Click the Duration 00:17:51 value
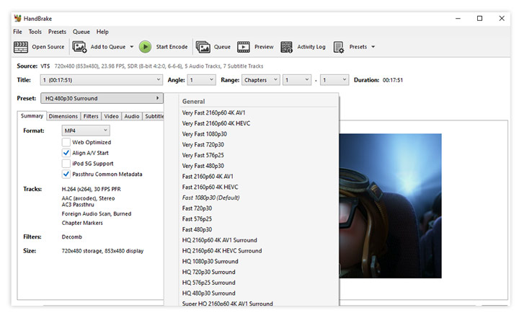The width and height of the screenshot is (519, 318). (x=393, y=80)
